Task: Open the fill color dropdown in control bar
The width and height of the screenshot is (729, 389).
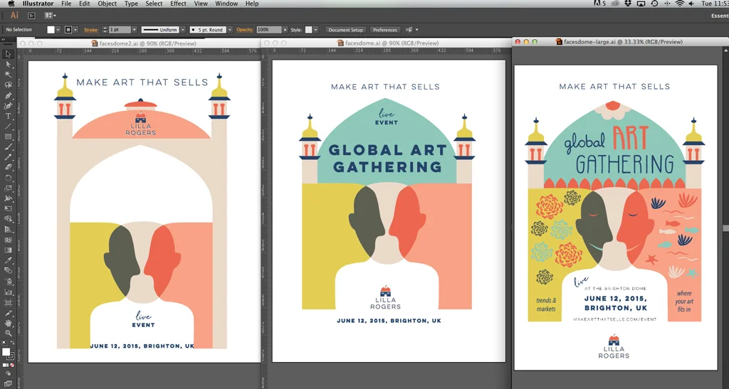Action: click(58, 30)
